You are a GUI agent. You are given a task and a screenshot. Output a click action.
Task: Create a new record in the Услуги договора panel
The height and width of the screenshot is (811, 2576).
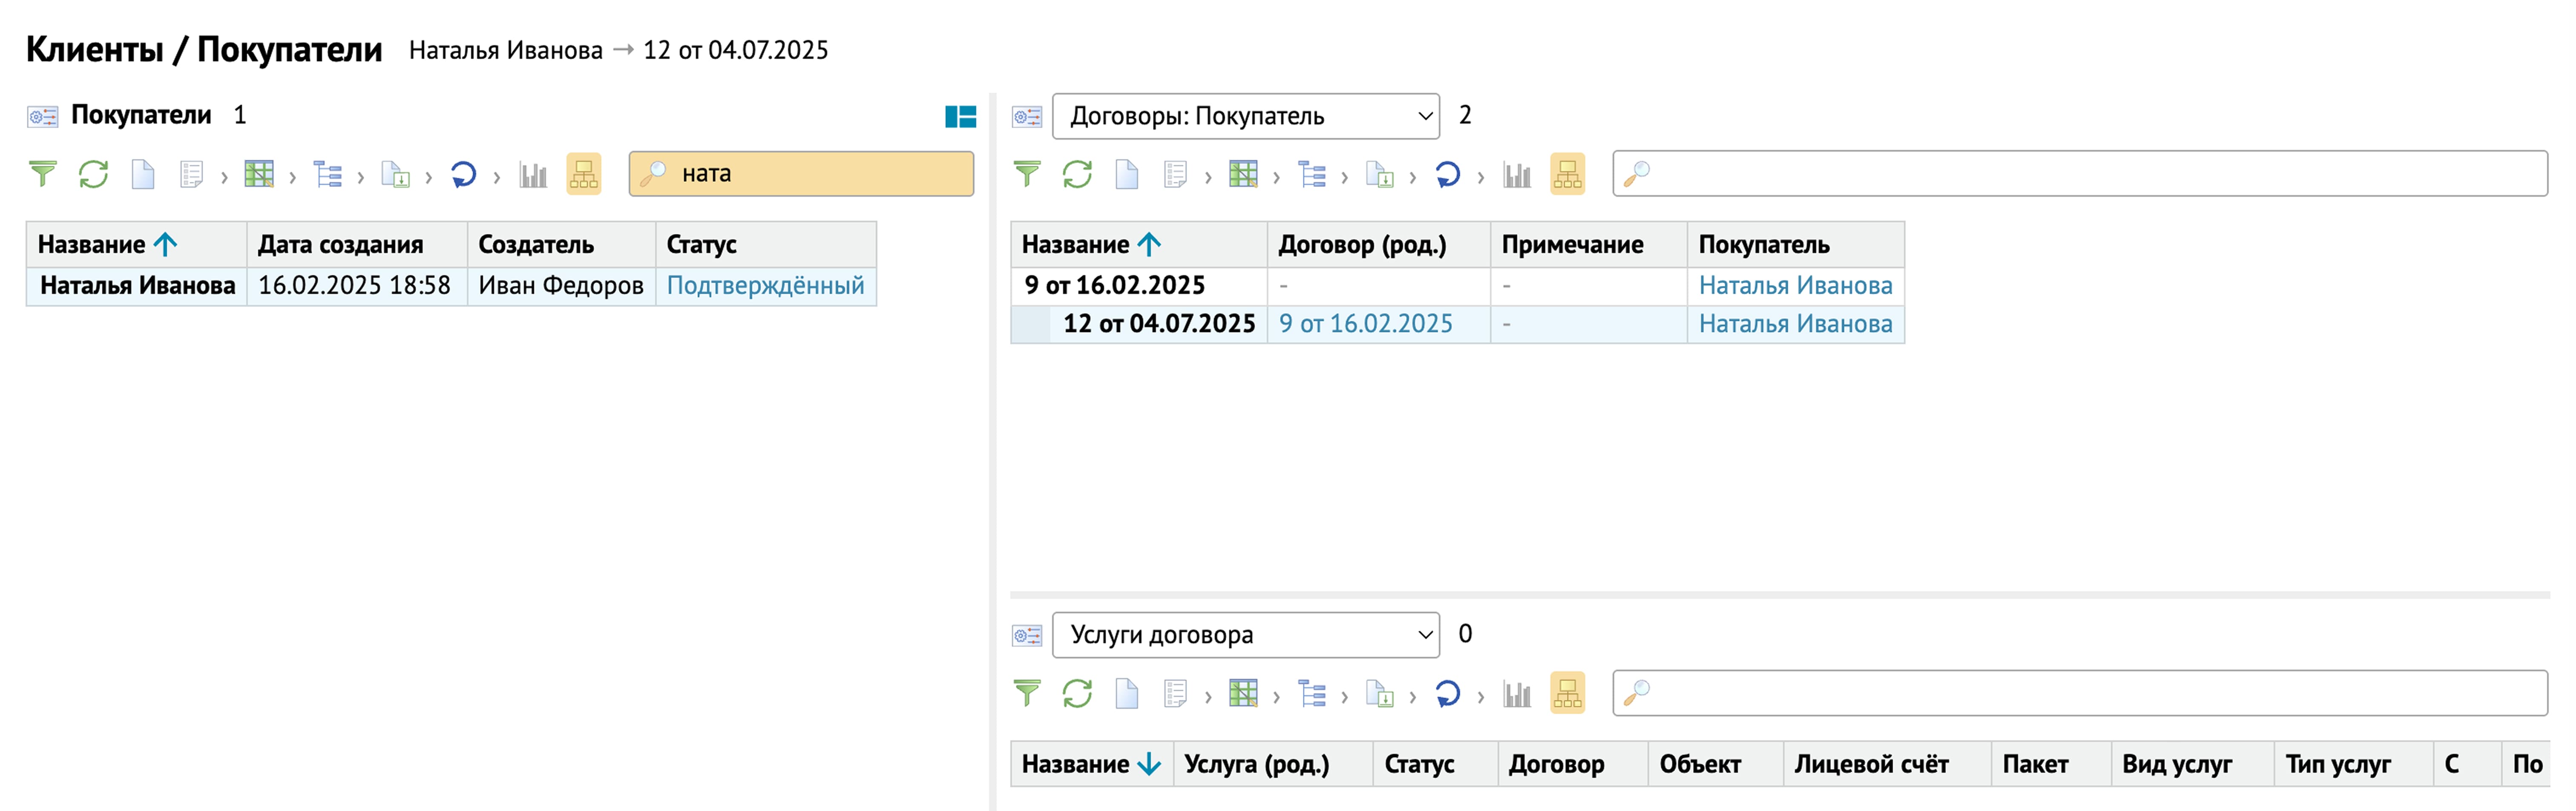tap(1127, 693)
